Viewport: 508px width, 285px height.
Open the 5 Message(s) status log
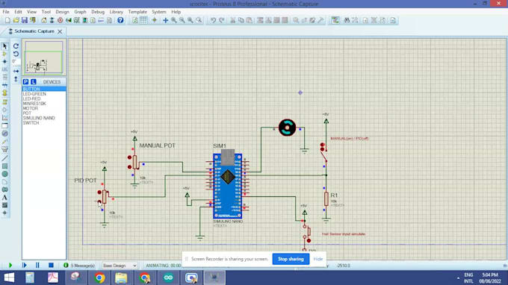point(79,266)
